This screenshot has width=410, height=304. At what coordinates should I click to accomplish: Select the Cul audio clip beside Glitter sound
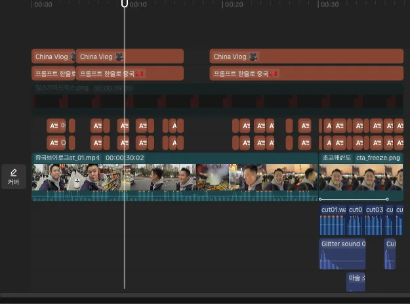[x=390, y=253]
